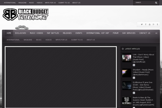Click About Us in the top bar
Viewport: 162px width, 108px height.
pyautogui.click(x=76, y=3)
